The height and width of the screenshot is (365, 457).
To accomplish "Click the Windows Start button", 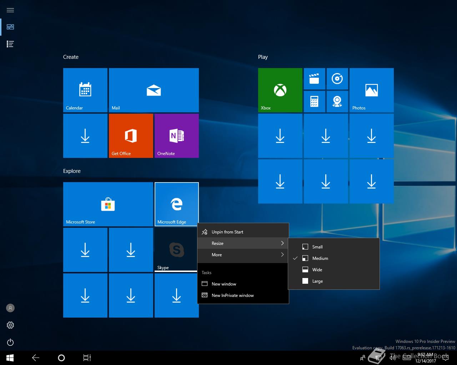I will pos(10,358).
